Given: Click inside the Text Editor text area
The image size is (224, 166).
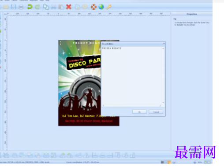Looking at the screenshot, I should tap(132, 75).
